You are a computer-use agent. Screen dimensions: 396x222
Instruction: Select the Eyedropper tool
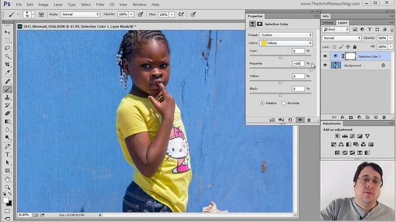point(7,73)
